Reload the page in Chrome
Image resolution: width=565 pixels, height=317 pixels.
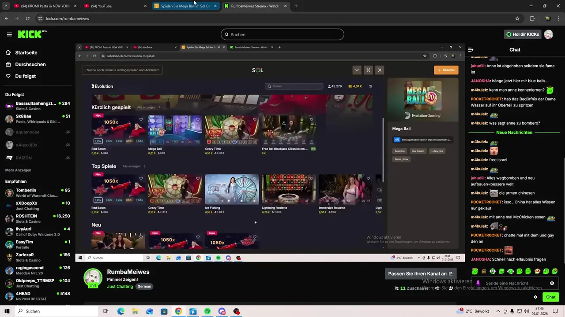click(x=27, y=18)
